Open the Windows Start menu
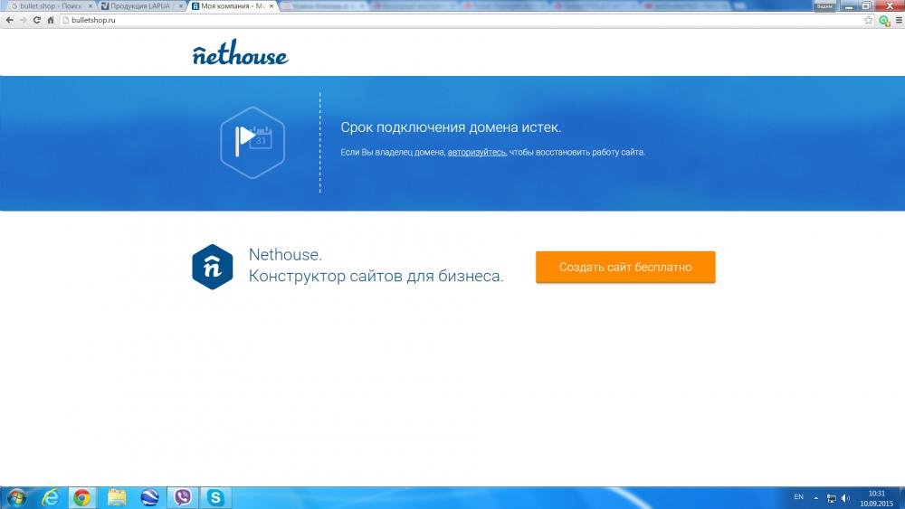This screenshot has height=509, width=905. tap(16, 497)
